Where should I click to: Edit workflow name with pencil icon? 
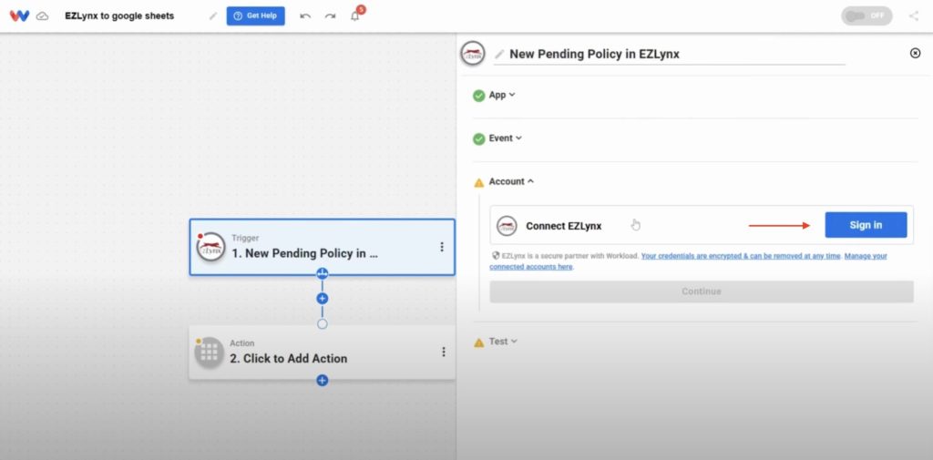[x=213, y=16]
